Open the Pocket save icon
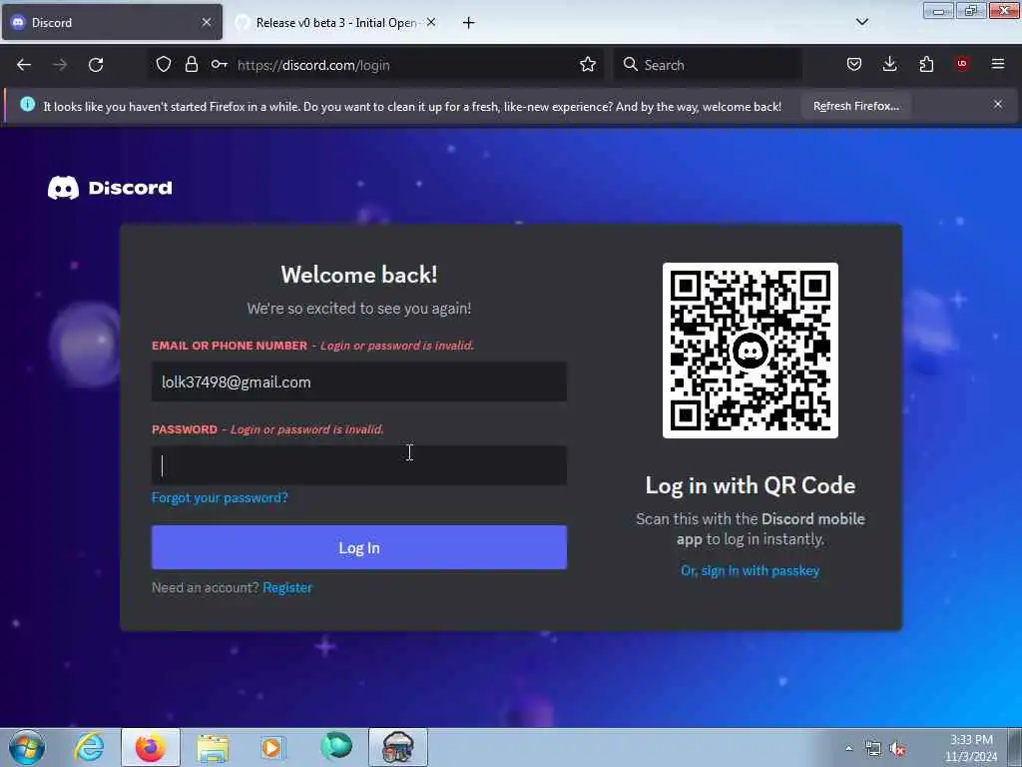This screenshot has width=1022, height=767. tap(854, 64)
